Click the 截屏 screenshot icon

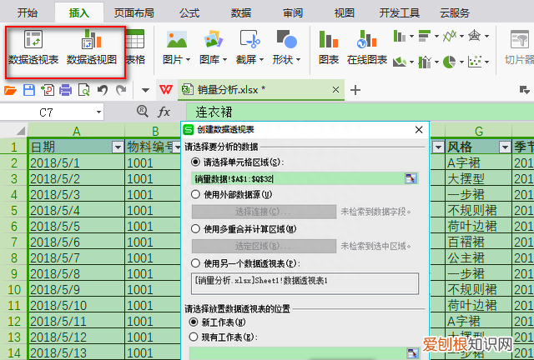click(x=250, y=39)
